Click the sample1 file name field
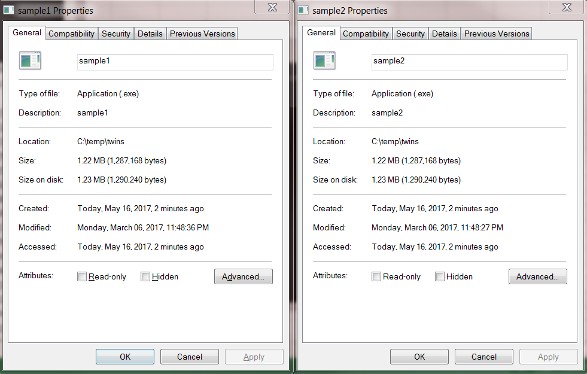The height and width of the screenshot is (374, 587). 175,61
